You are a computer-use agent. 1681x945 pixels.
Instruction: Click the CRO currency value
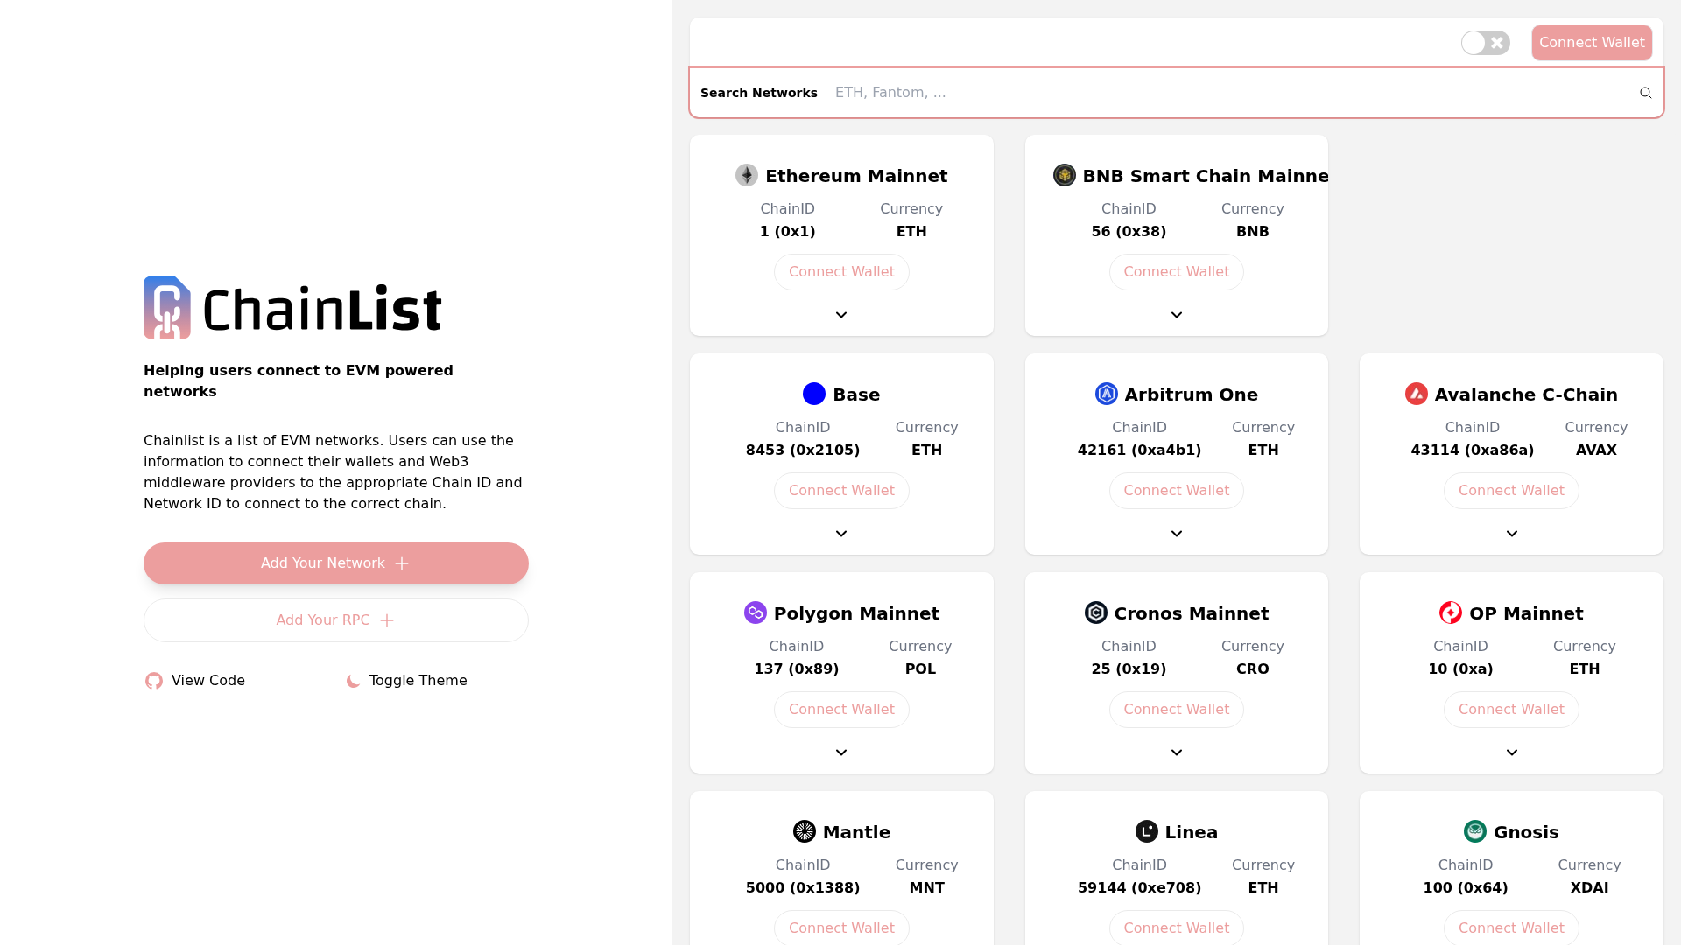[x=1252, y=669]
